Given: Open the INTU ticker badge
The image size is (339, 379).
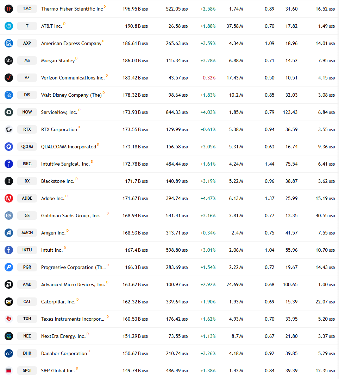Looking at the screenshot, I should tap(27, 250).
